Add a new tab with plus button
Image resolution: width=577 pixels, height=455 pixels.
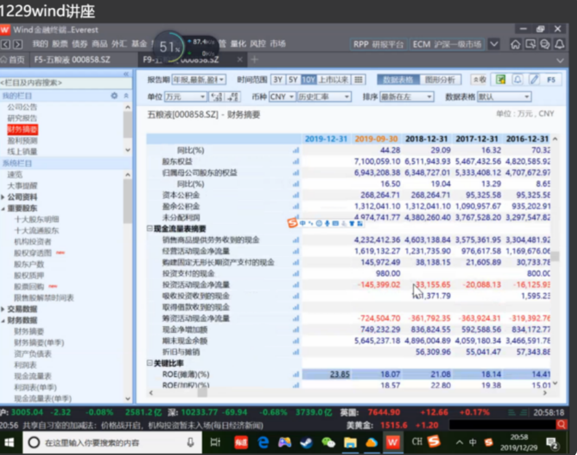pyautogui.click(x=254, y=59)
